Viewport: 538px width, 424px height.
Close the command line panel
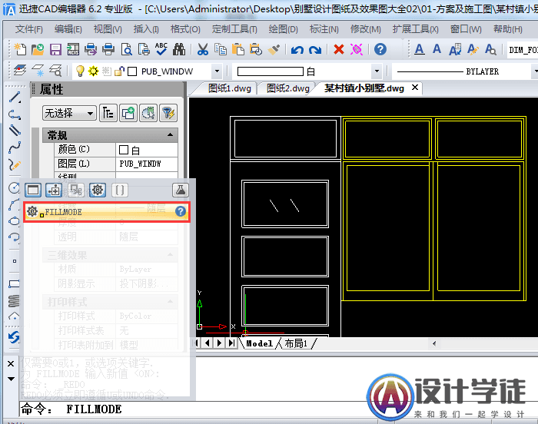click(x=11, y=363)
